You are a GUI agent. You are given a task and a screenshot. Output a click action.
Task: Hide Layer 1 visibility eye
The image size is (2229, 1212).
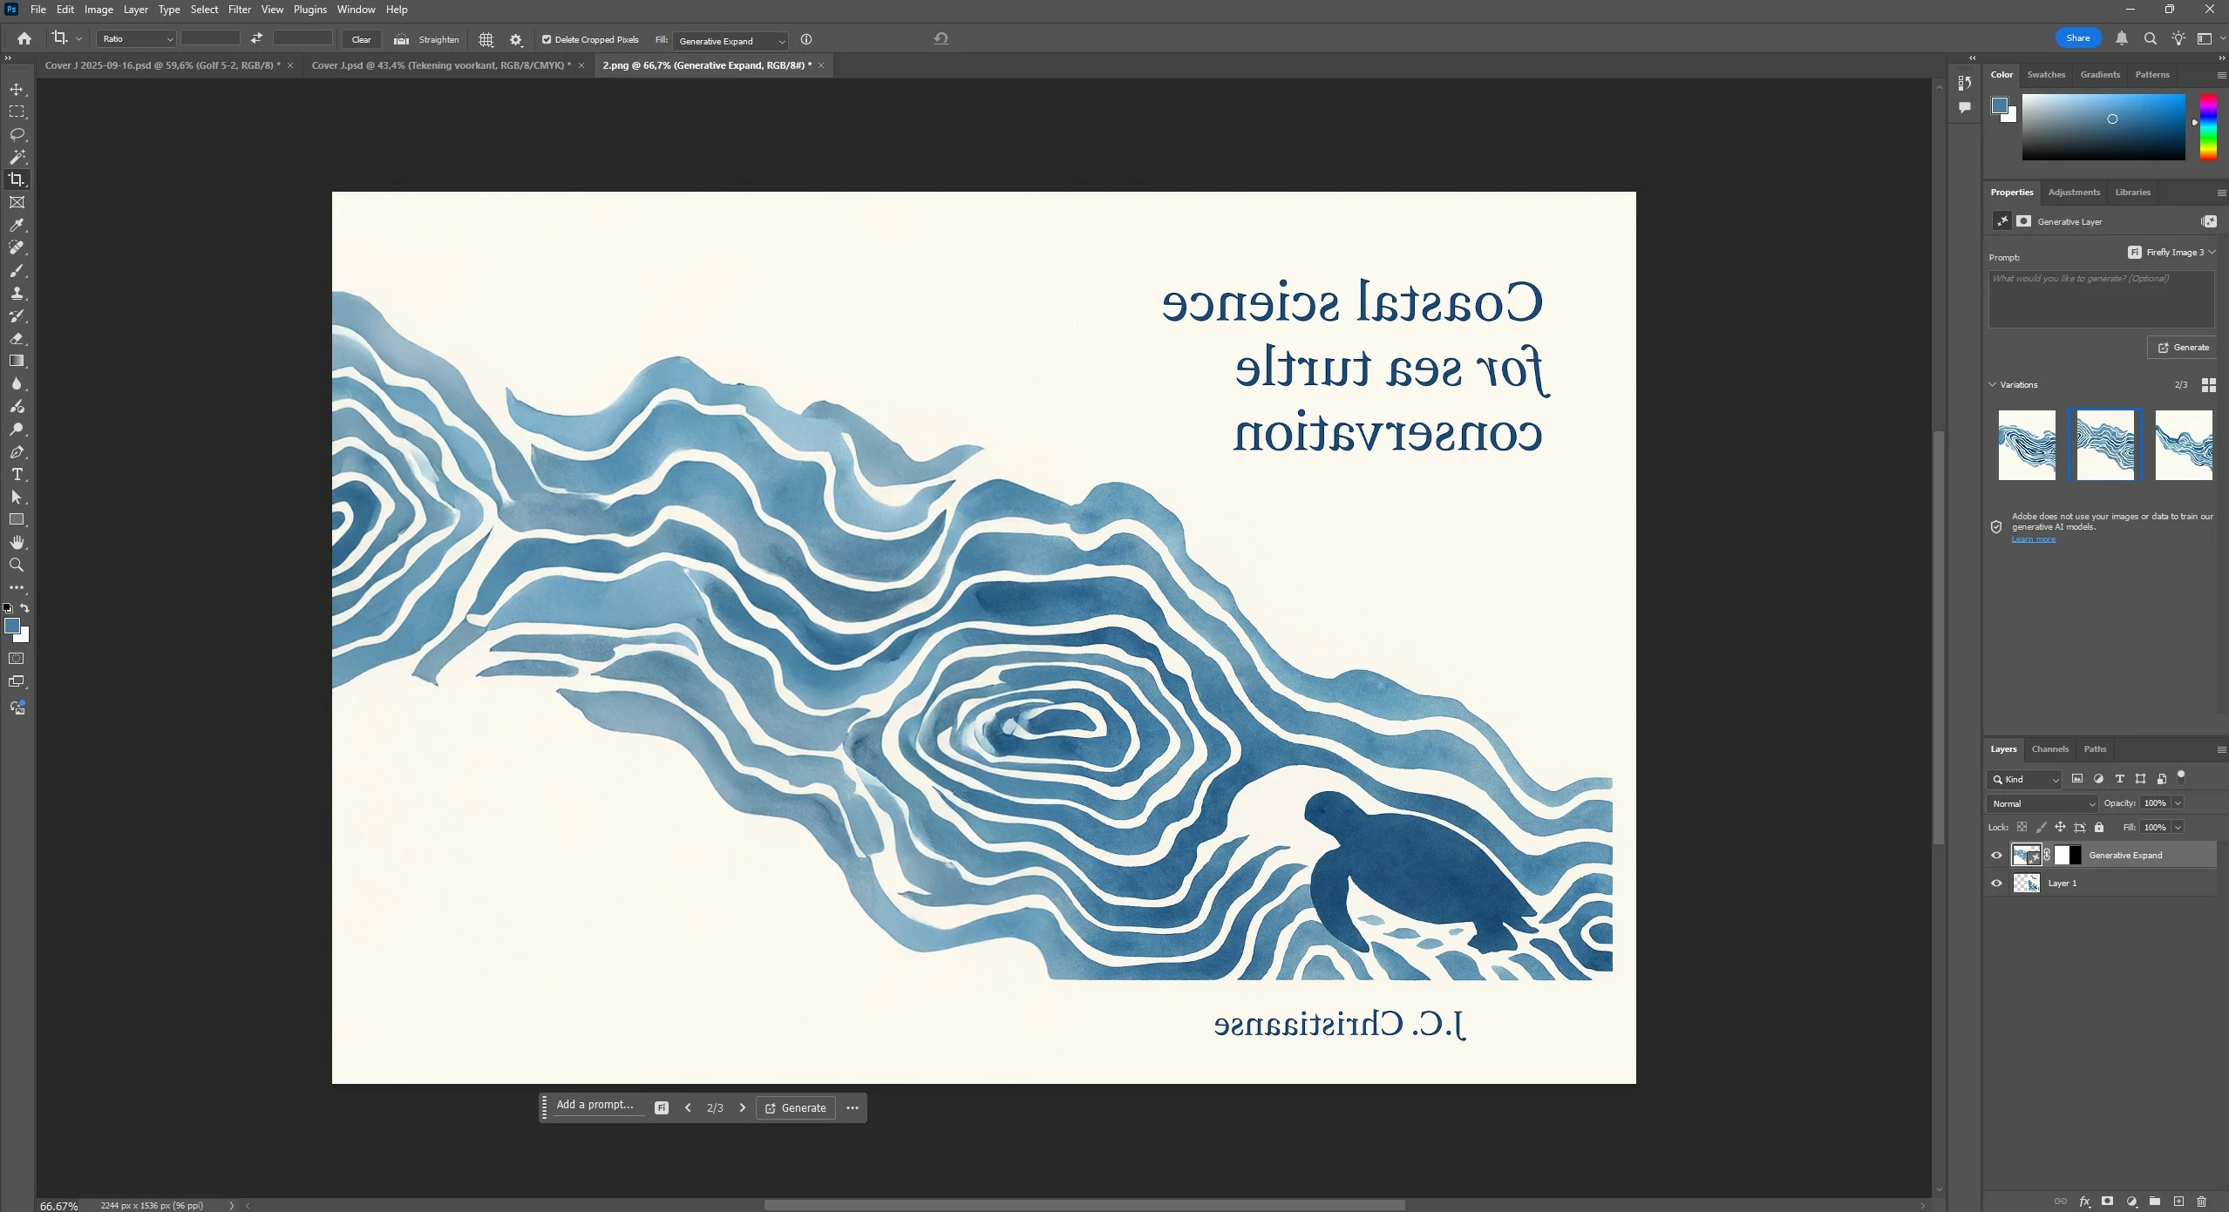(x=1996, y=884)
